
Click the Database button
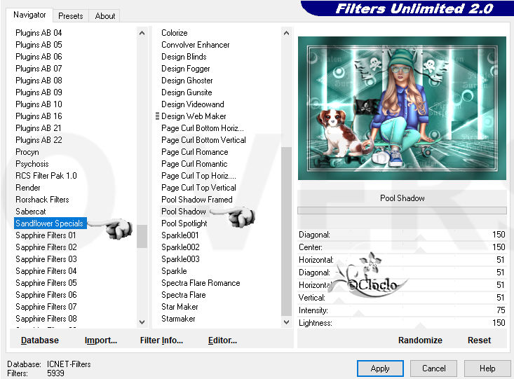coord(40,340)
